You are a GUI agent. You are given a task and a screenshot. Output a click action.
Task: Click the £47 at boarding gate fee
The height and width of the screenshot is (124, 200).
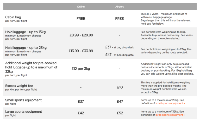[120, 55]
